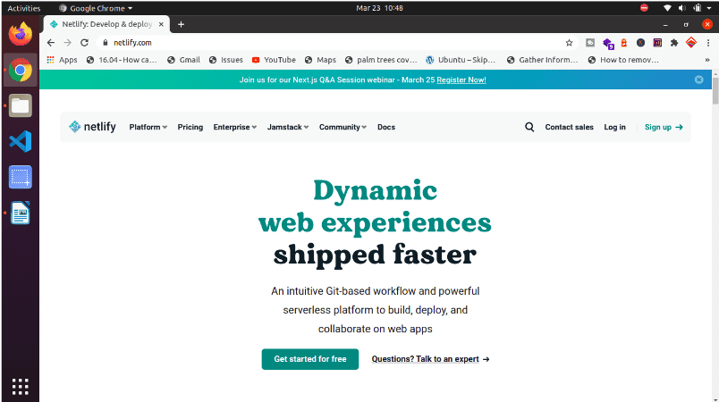Show hidden bookmarks via the overflow chevron
Viewport: 719px width, 402px height.
707,60
